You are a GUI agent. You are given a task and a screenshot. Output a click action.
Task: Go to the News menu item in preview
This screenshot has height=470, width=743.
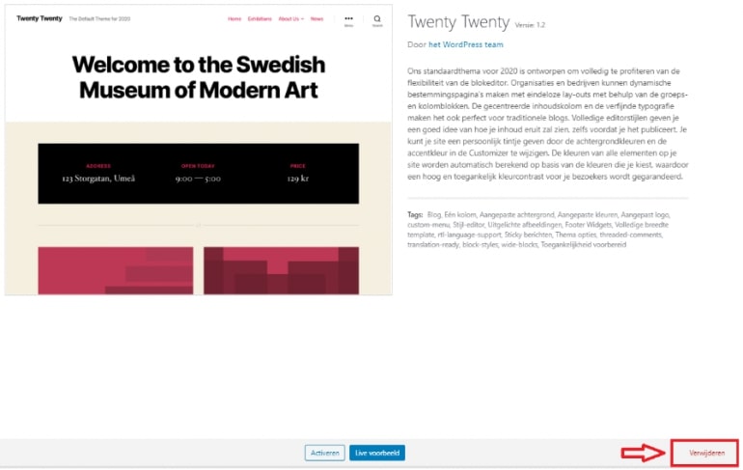(x=316, y=18)
